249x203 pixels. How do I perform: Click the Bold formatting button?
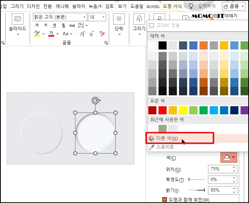pyautogui.click(x=37, y=25)
